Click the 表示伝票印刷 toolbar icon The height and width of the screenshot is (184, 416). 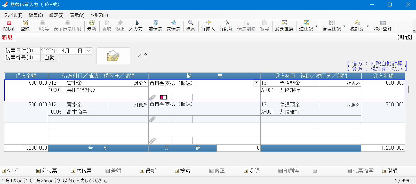[x=67, y=26]
